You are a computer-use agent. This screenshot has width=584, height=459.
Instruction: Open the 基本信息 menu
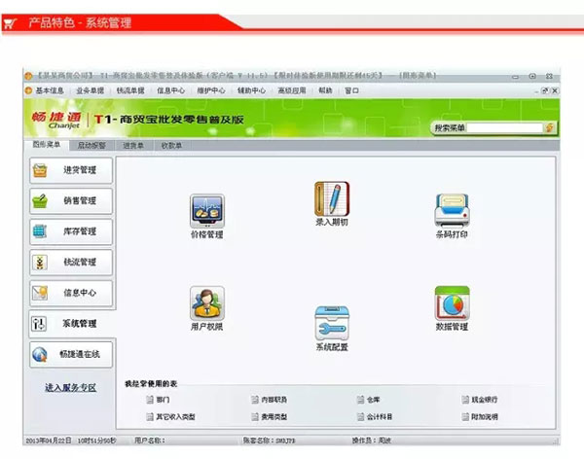50,90
